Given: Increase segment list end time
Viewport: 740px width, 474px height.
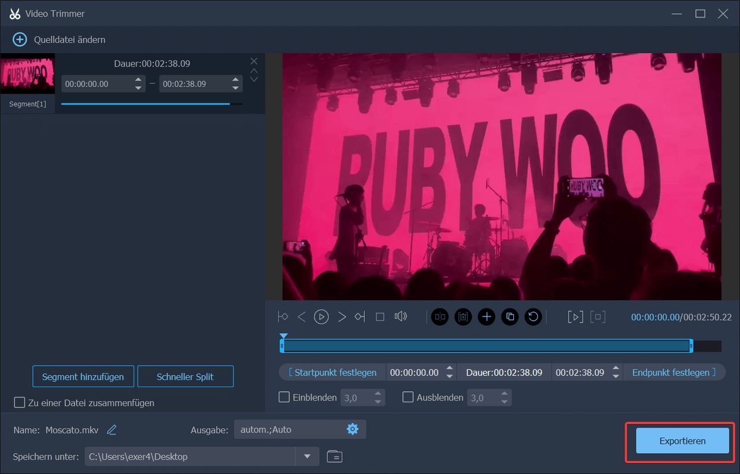Looking at the screenshot, I should [235, 80].
